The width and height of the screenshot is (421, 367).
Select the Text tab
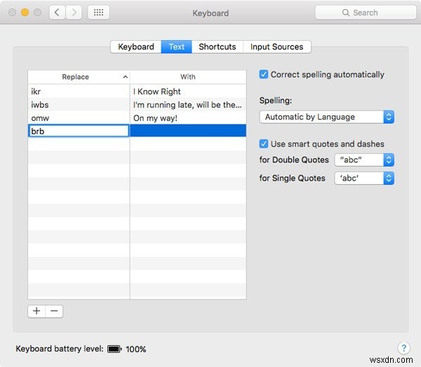pos(176,47)
